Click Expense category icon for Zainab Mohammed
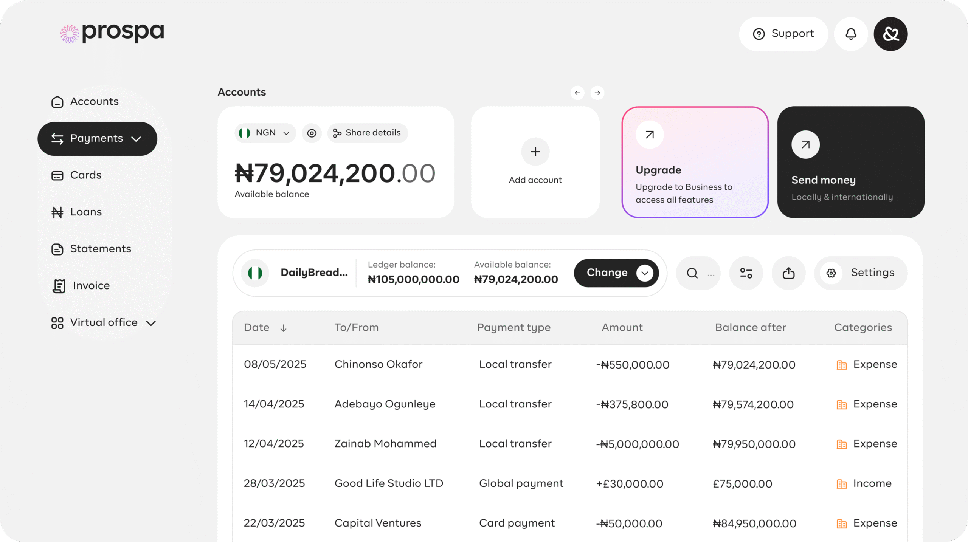The height and width of the screenshot is (542, 968). 841,444
